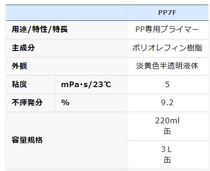This screenshot has height=171, width=210.
Task: Click the 9.2 value cell
Action: point(167,103)
